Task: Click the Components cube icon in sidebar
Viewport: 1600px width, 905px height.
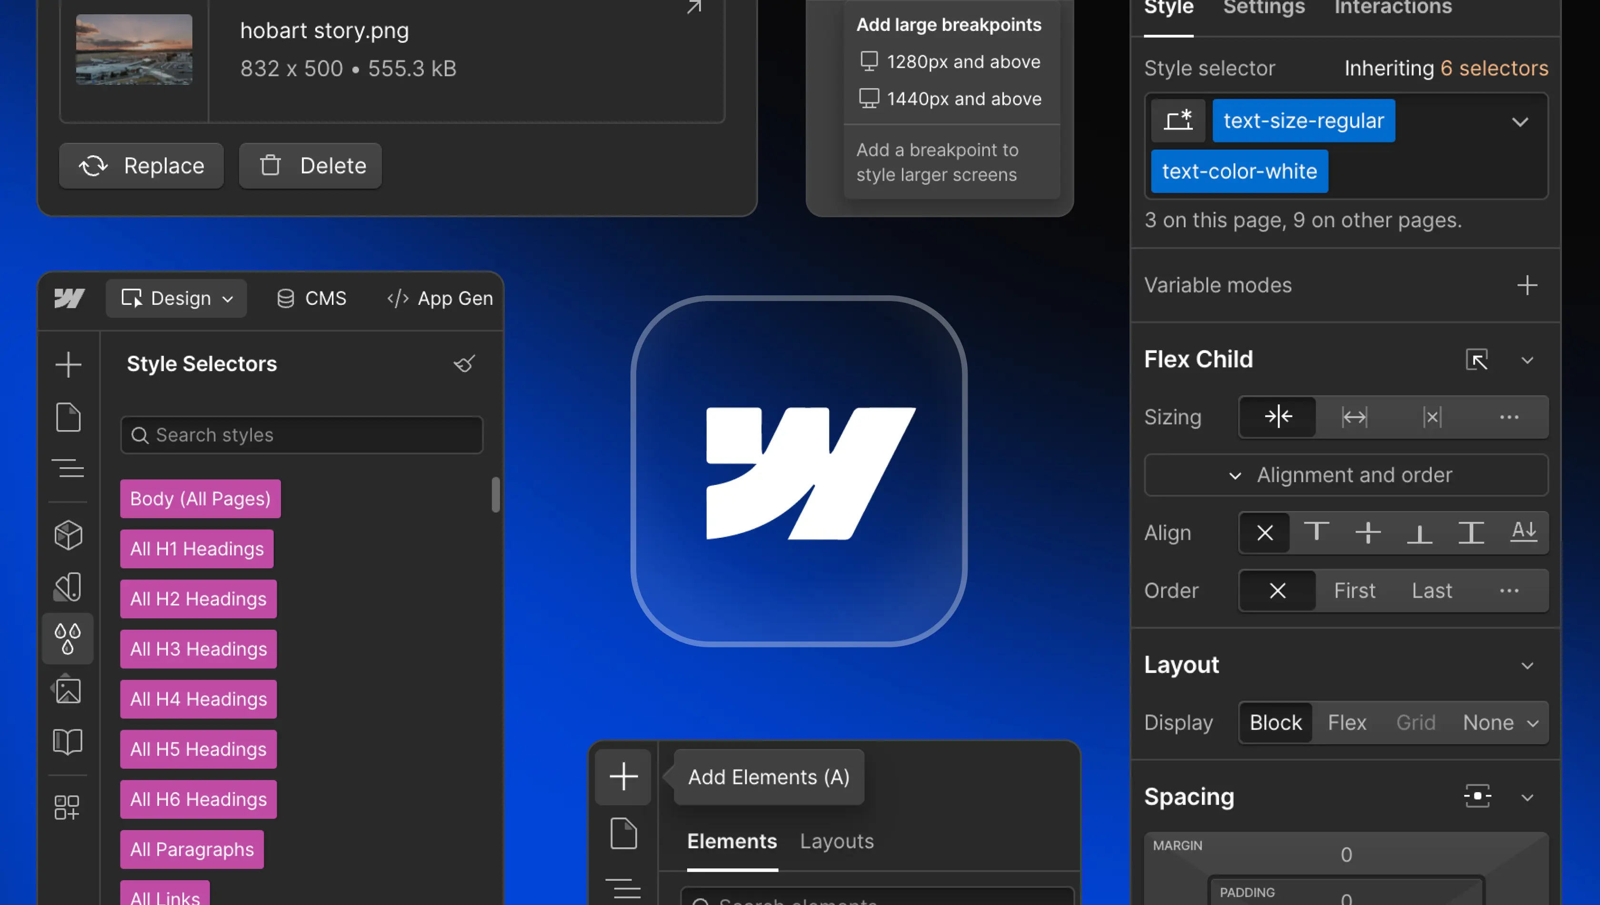Action: coord(68,534)
